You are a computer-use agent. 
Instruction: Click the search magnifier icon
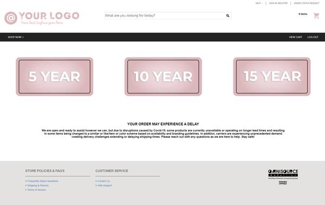pyautogui.click(x=227, y=16)
